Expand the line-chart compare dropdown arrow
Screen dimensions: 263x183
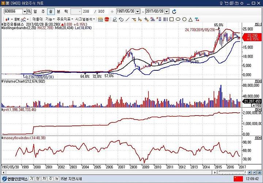tap(28, 19)
